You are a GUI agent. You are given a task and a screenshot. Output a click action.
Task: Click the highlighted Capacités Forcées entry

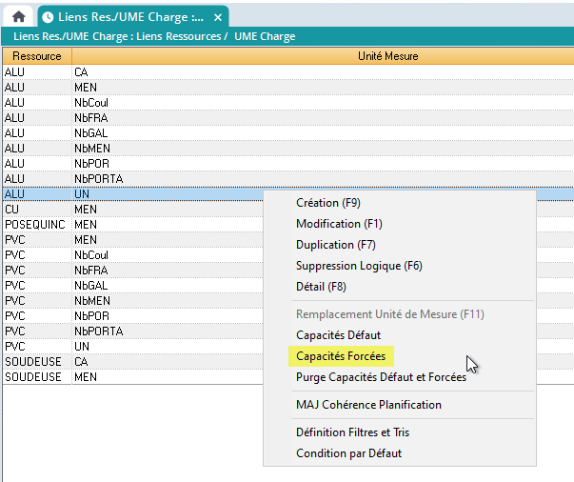click(x=339, y=356)
